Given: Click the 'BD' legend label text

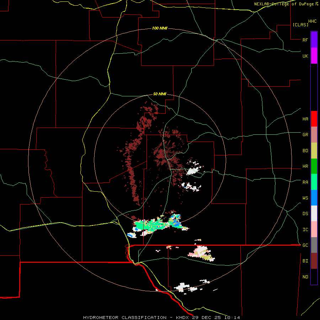Looking at the screenshot, I should 305,151.
